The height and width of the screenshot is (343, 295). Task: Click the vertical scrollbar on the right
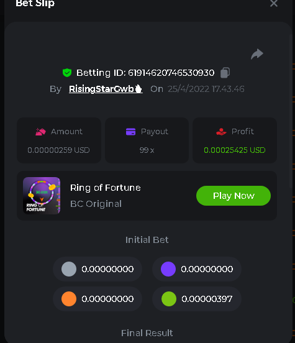(x=291, y=112)
